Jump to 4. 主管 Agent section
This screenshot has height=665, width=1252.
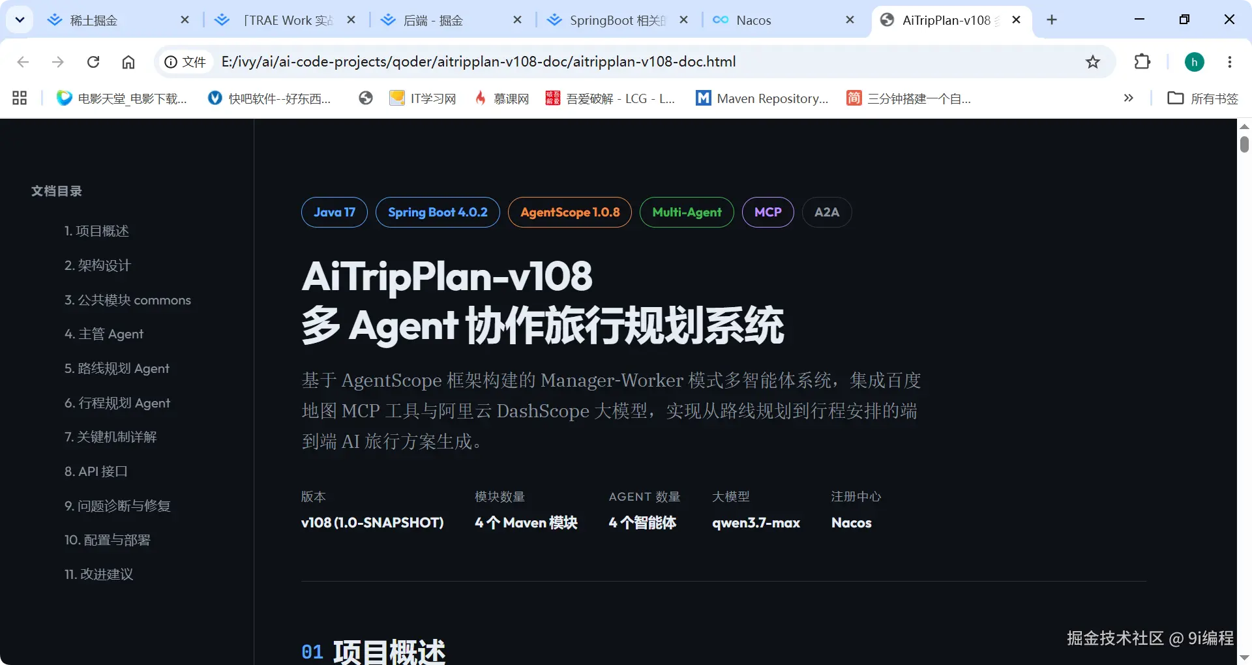click(x=104, y=334)
